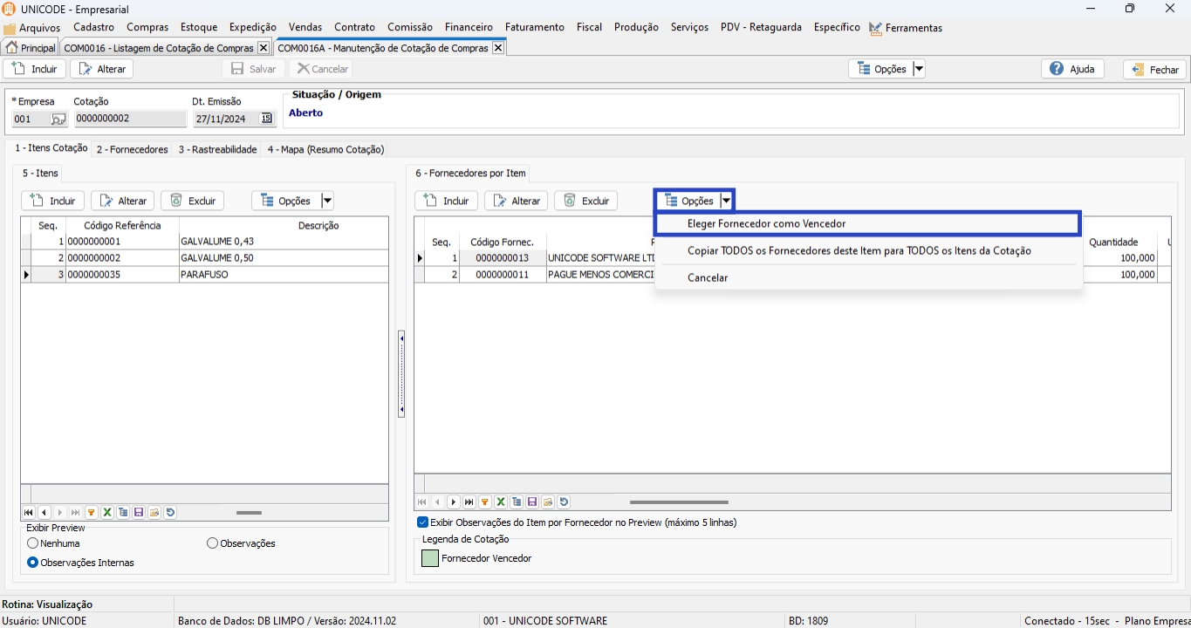The width and height of the screenshot is (1191, 628).
Task: Expand the top toolbar Opções dropdown arrow
Action: click(x=918, y=69)
